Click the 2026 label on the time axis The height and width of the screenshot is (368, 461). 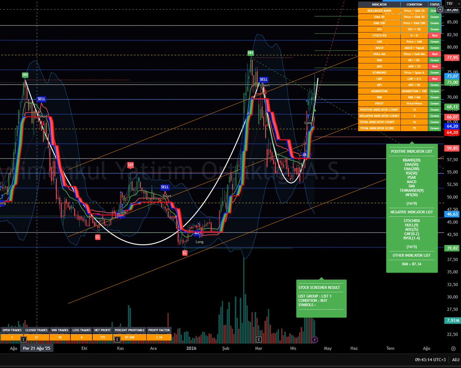(x=191, y=348)
